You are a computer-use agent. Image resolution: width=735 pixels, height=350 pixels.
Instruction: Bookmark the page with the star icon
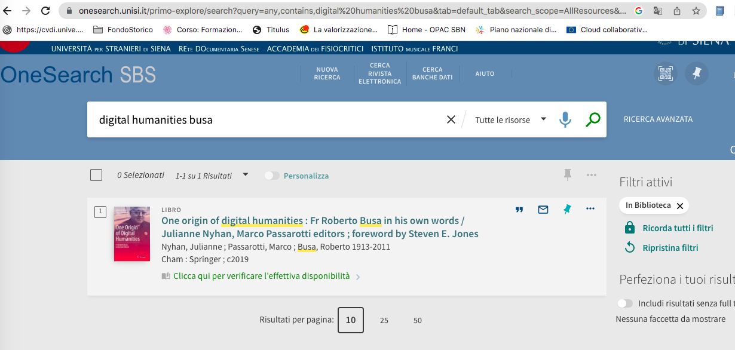pyautogui.click(x=696, y=11)
